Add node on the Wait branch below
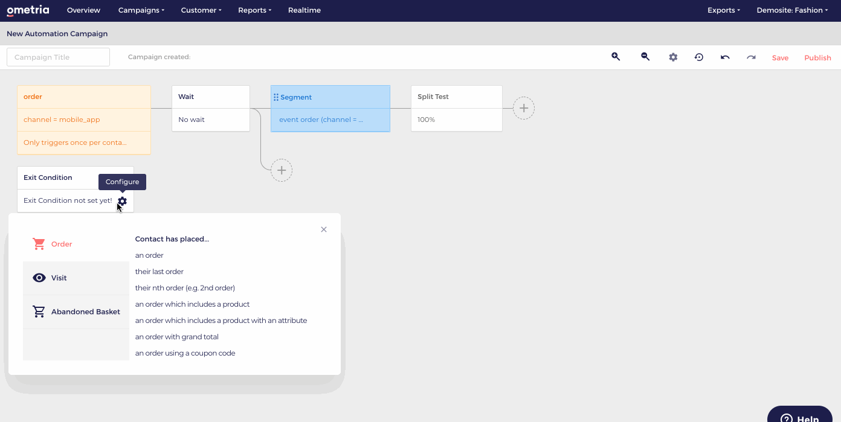 point(282,170)
